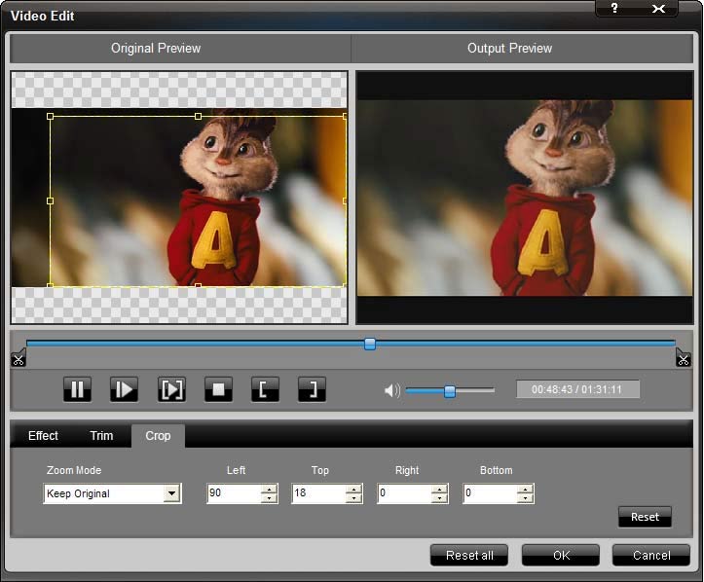The width and height of the screenshot is (704, 582).
Task: Click the Pause playback button
Action: [77, 390]
